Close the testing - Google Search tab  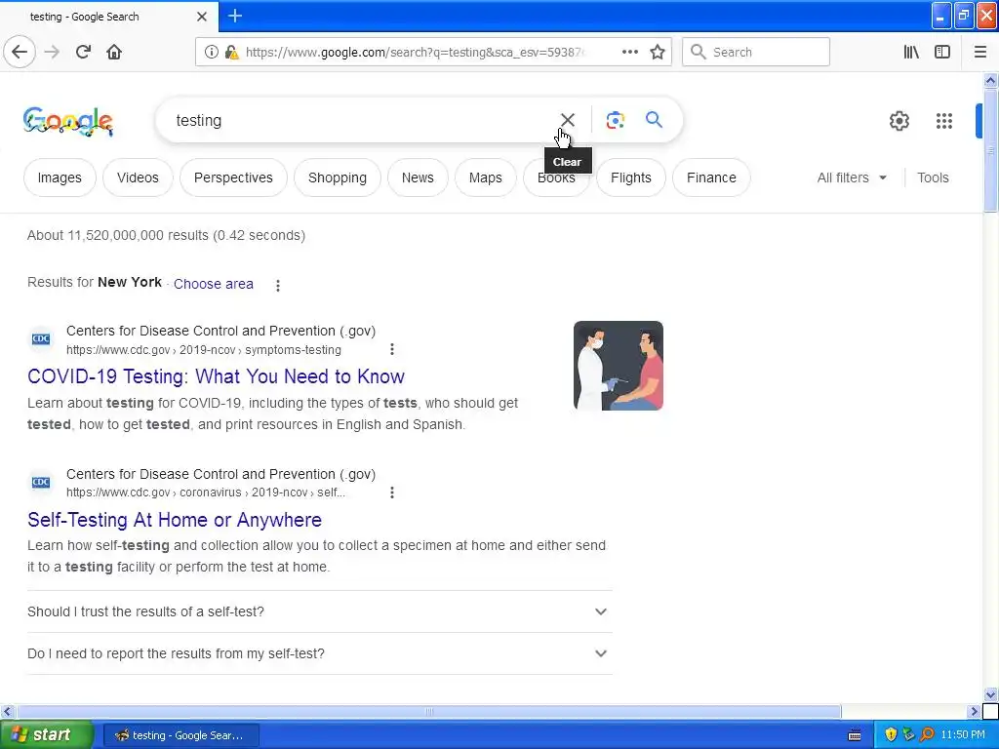[202, 17]
